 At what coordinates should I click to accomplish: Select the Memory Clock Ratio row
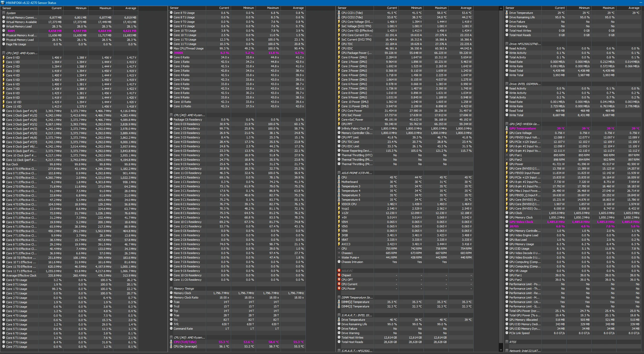(237, 297)
